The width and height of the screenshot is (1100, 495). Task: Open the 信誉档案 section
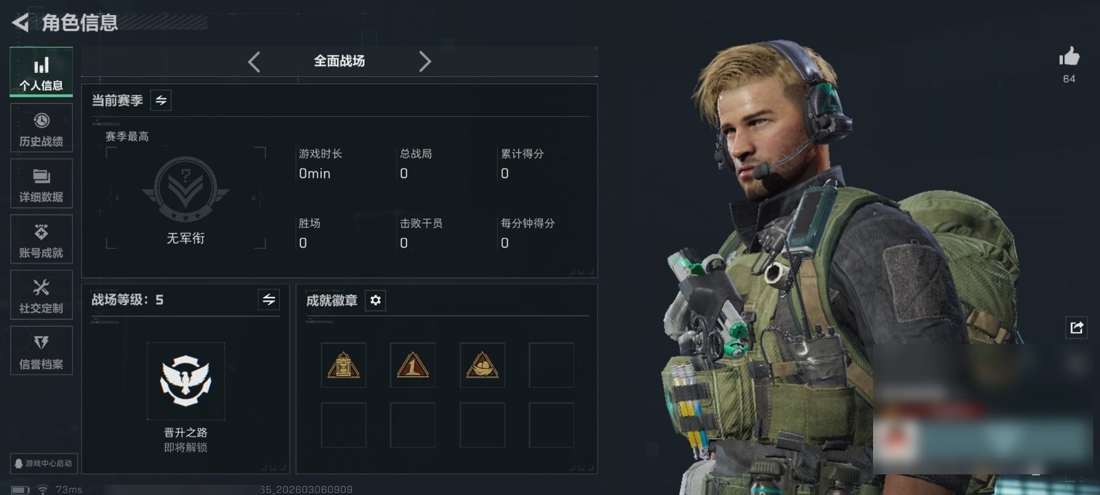point(41,351)
